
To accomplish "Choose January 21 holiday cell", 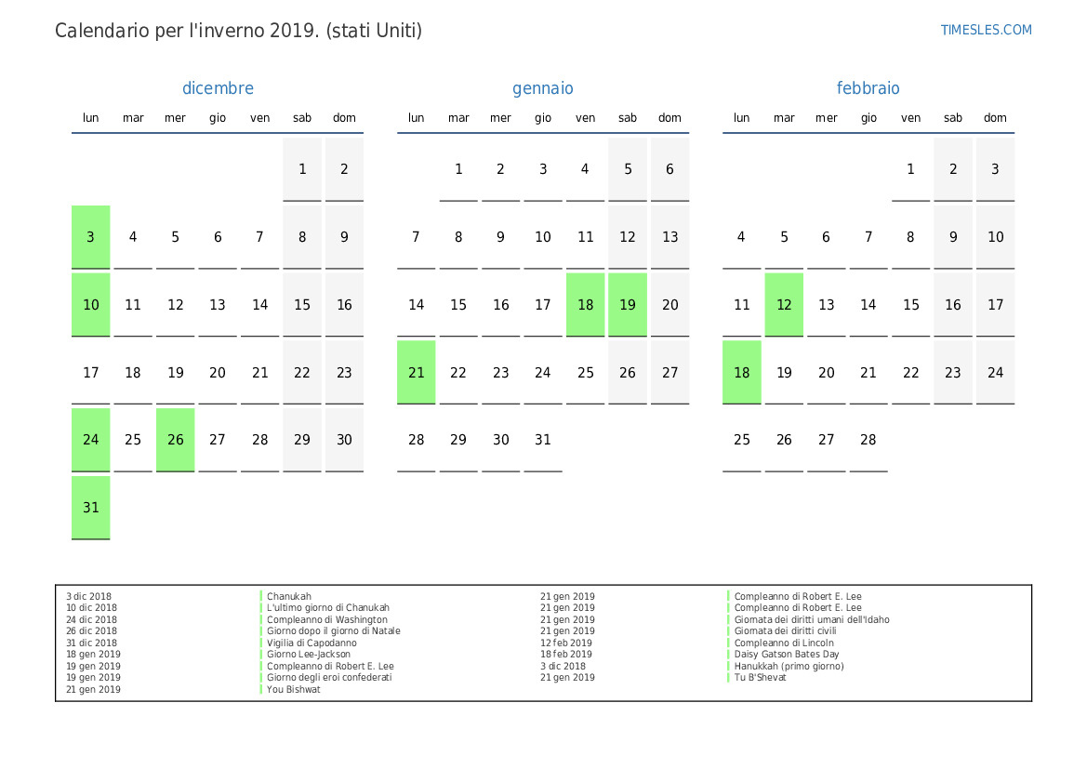I will pos(417,373).
